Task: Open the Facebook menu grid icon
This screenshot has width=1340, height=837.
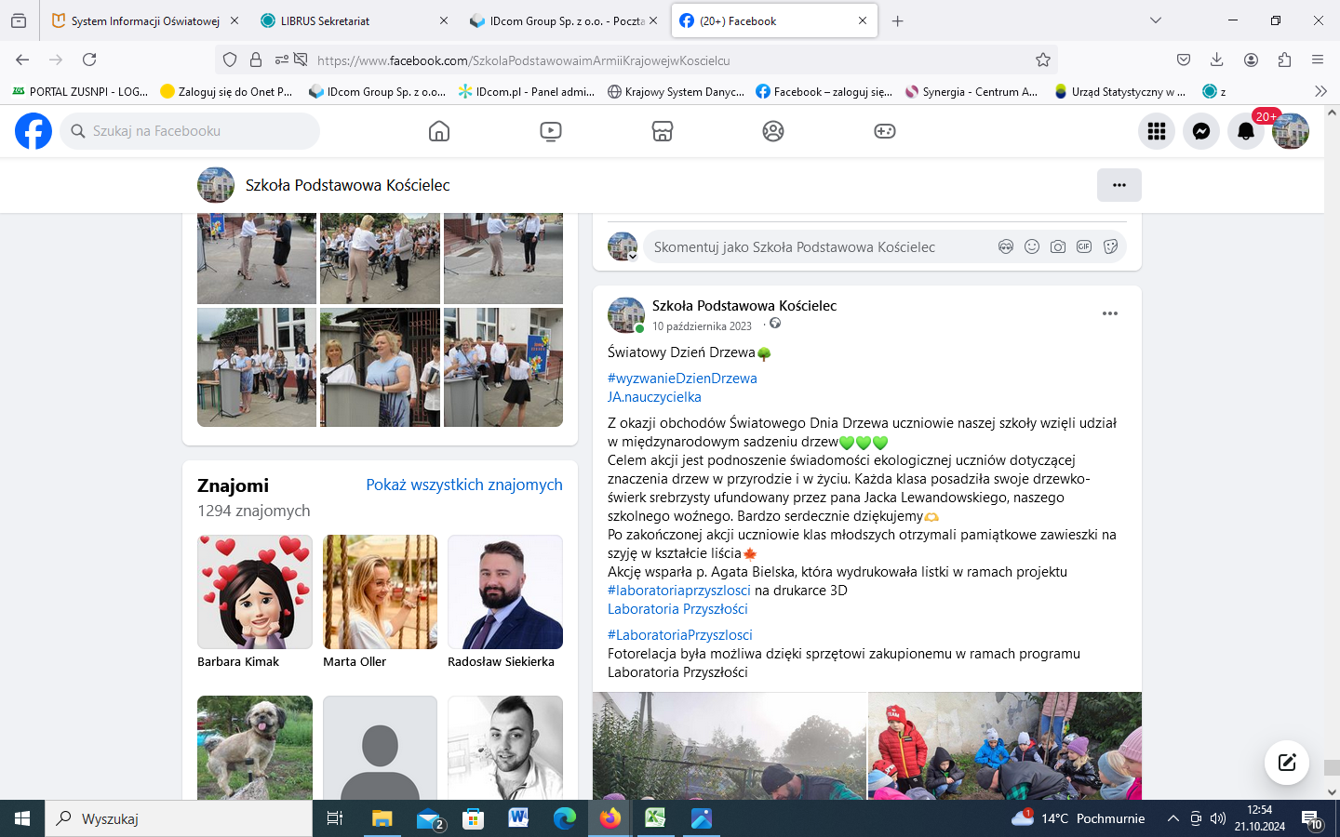Action: tap(1157, 131)
